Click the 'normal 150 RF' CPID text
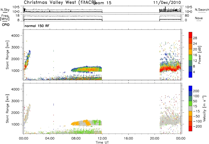This screenshot has width=209, height=144. [37, 26]
